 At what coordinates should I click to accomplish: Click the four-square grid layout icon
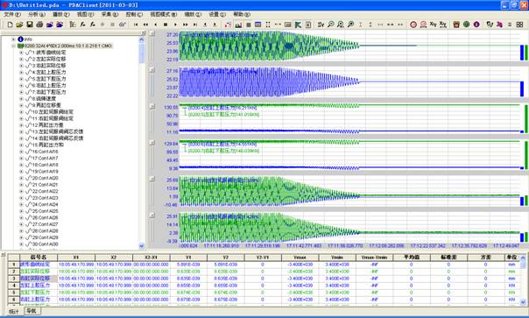519,25
